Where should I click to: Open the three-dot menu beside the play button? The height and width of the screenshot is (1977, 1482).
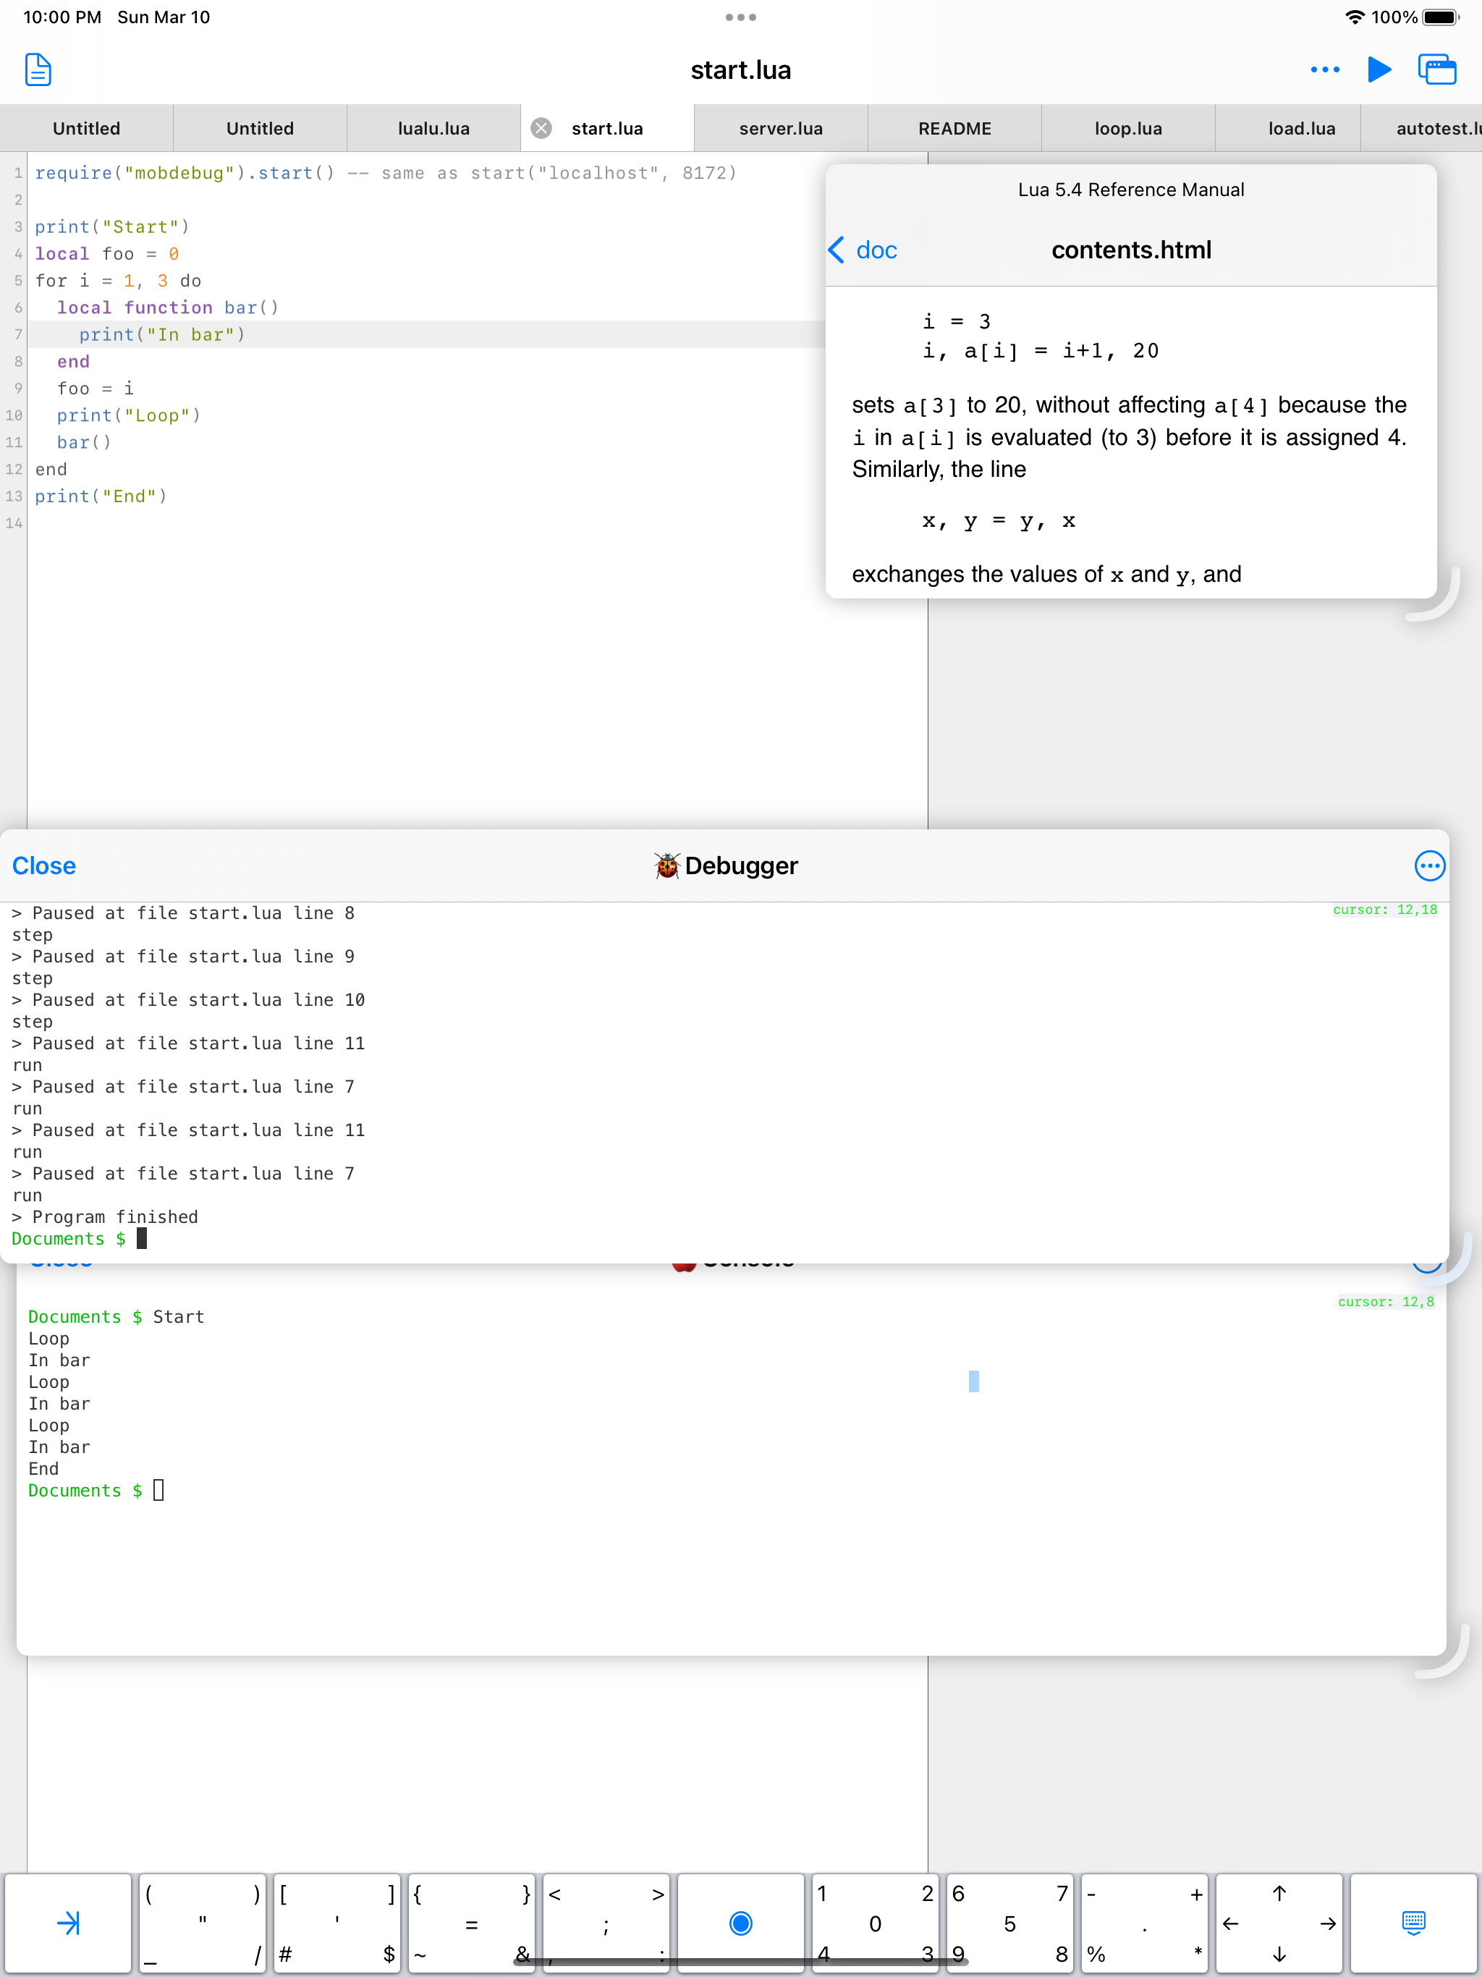[1325, 69]
